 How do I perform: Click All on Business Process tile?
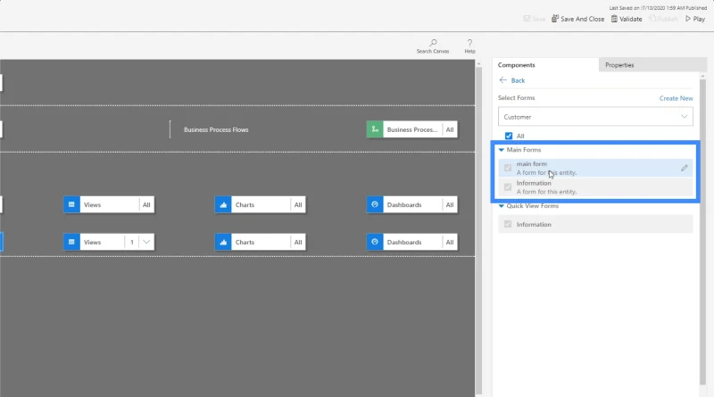450,129
